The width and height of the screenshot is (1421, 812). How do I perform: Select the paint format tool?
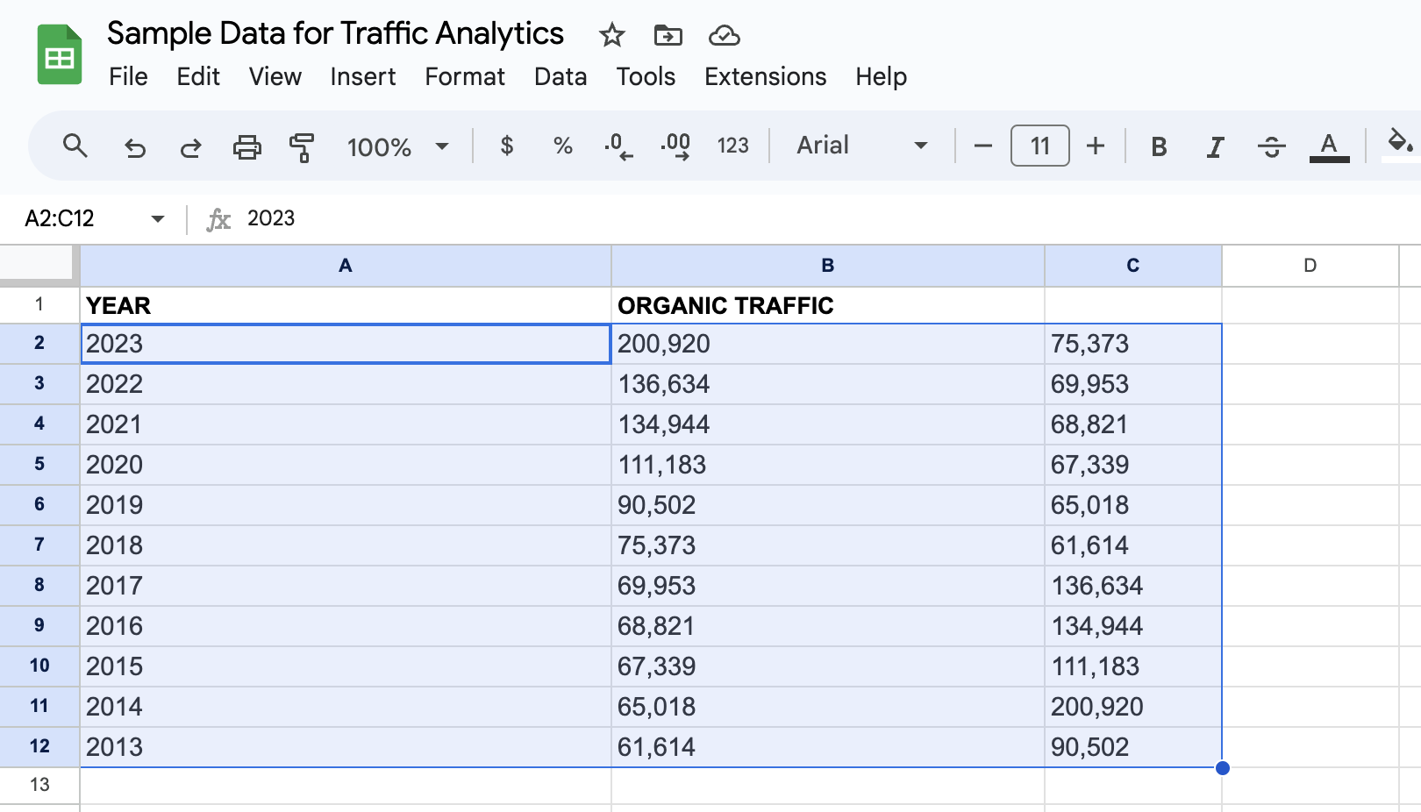pos(300,146)
